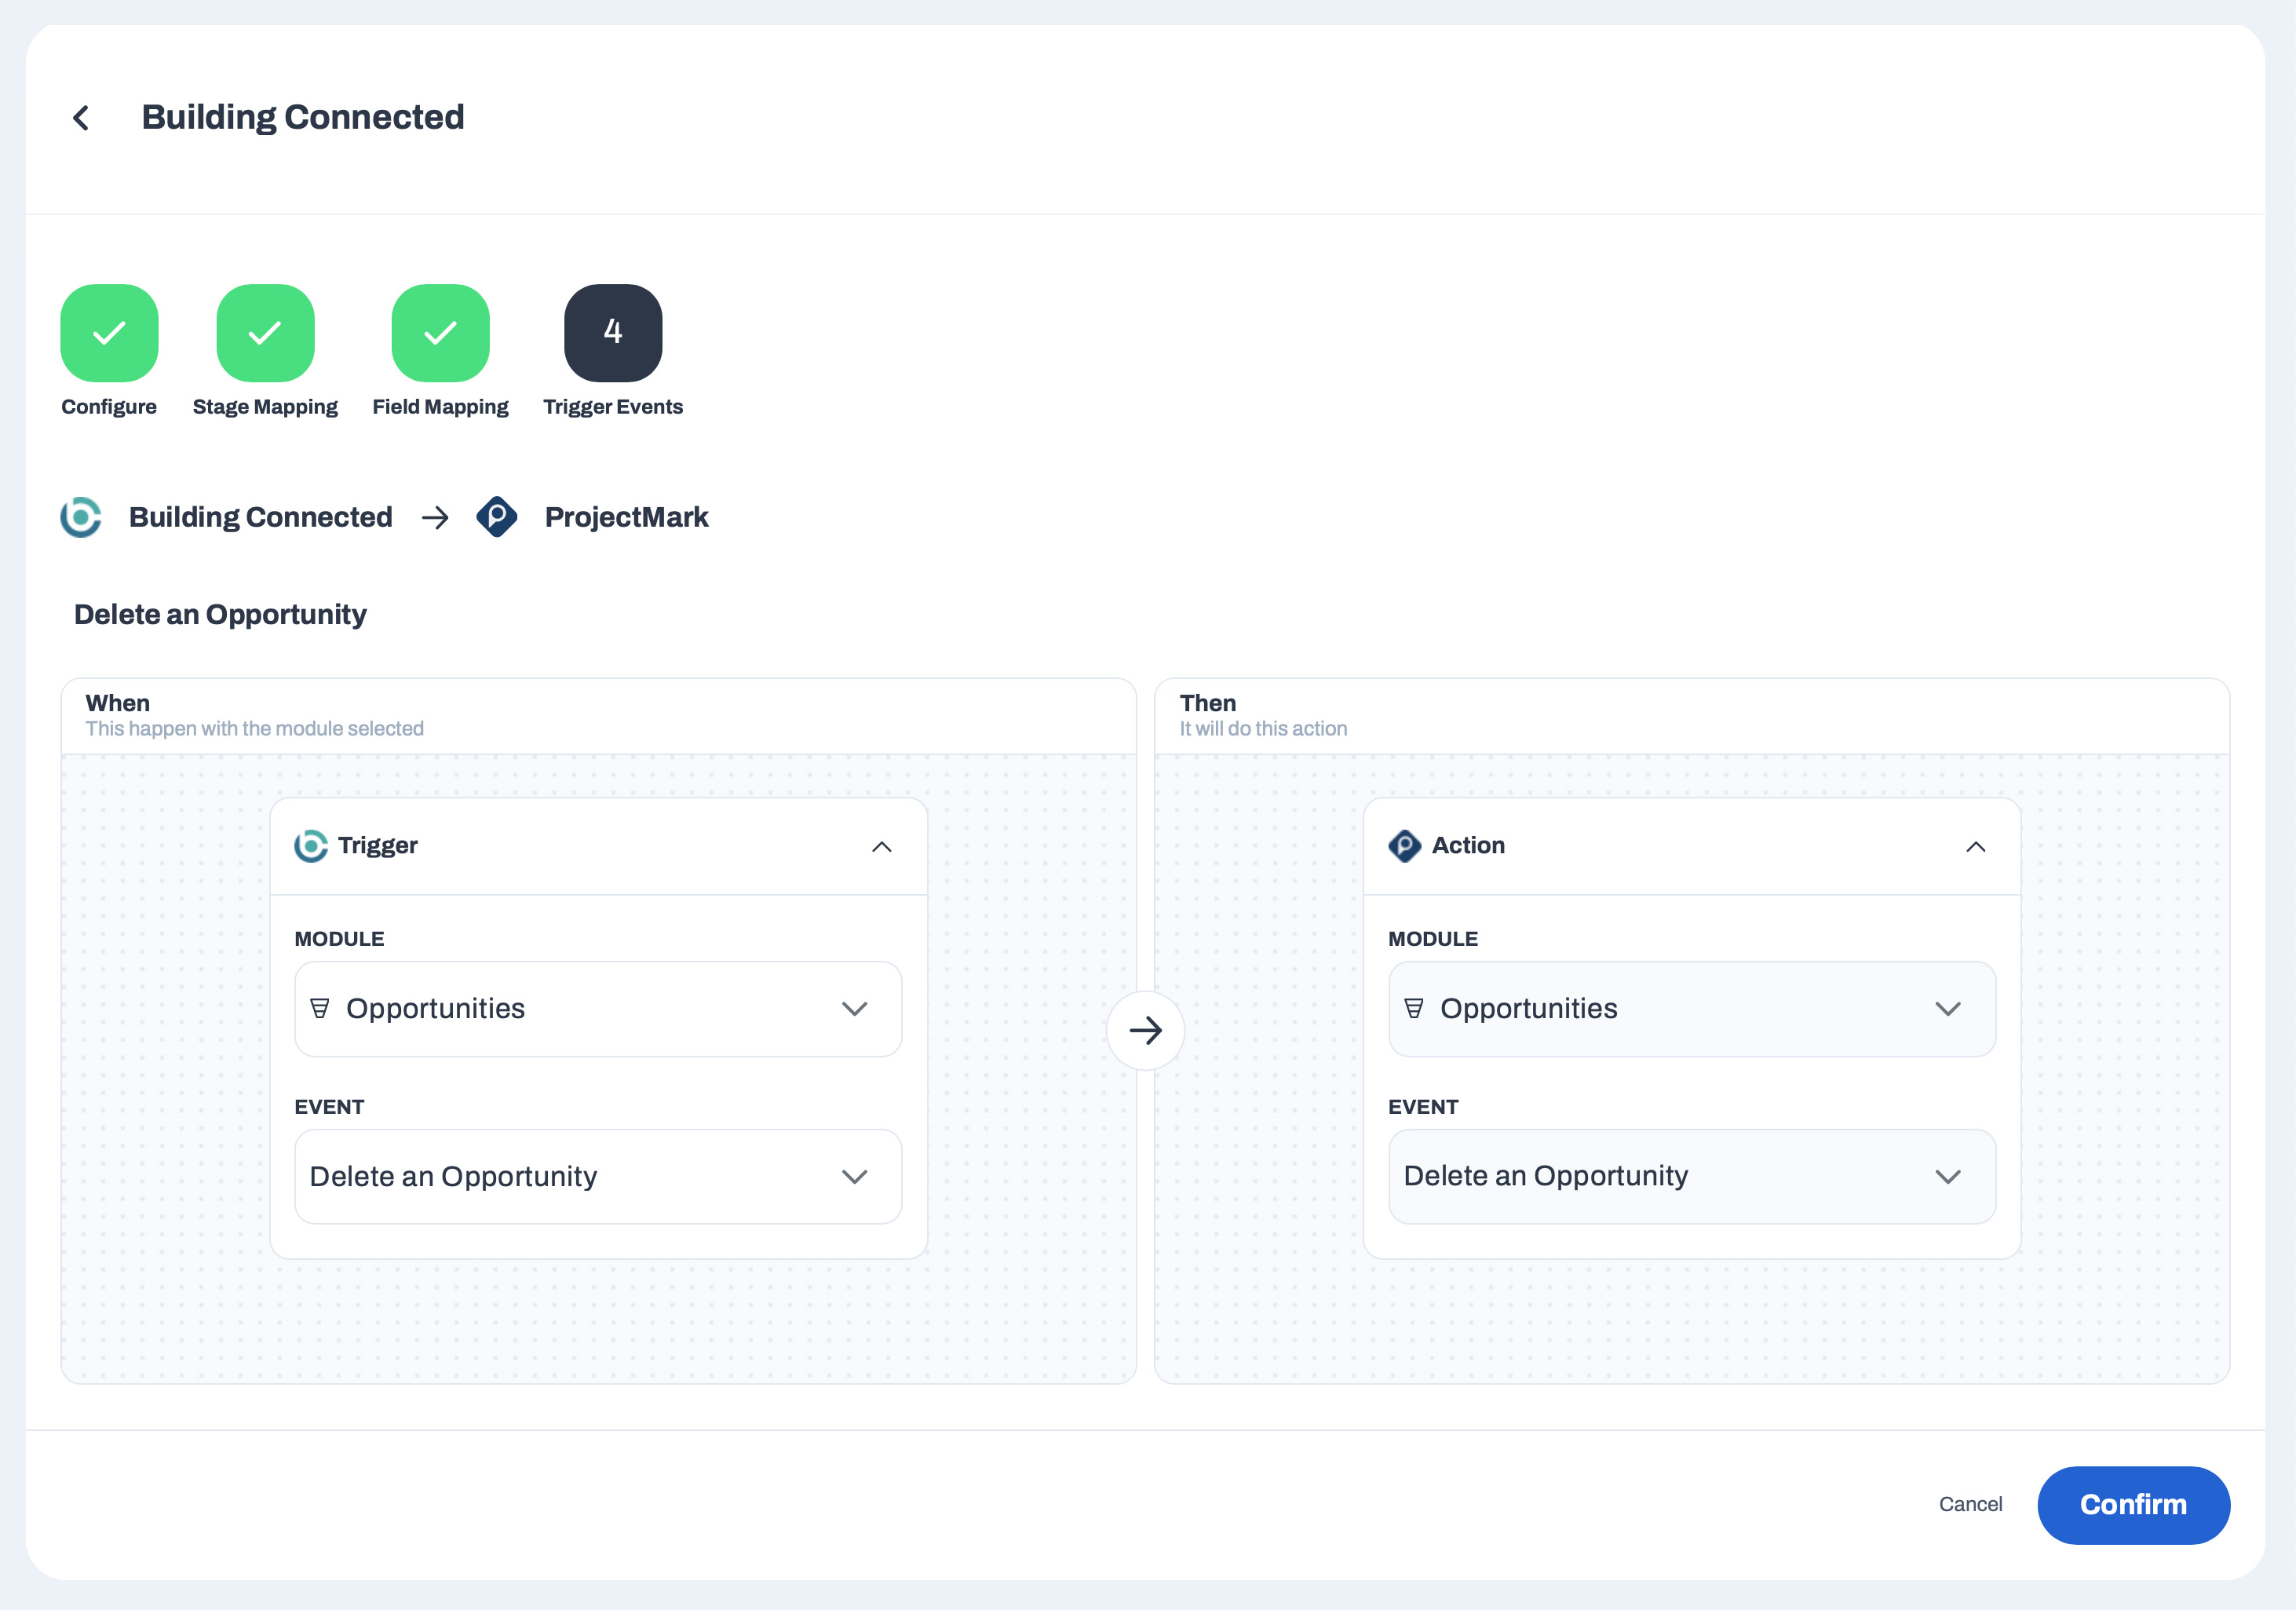
Task: Click the back arrow beside Building Connected
Action: pyautogui.click(x=82, y=118)
